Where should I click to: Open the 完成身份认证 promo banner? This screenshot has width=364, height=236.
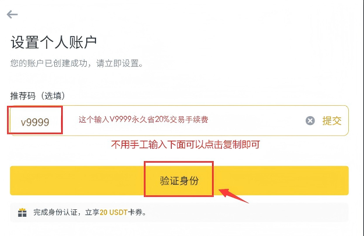(179, 212)
